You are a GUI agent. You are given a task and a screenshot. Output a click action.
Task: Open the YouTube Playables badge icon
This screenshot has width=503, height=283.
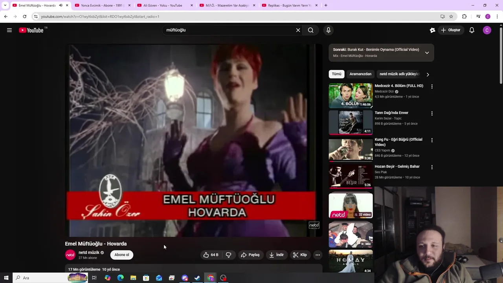pyautogui.click(x=432, y=30)
